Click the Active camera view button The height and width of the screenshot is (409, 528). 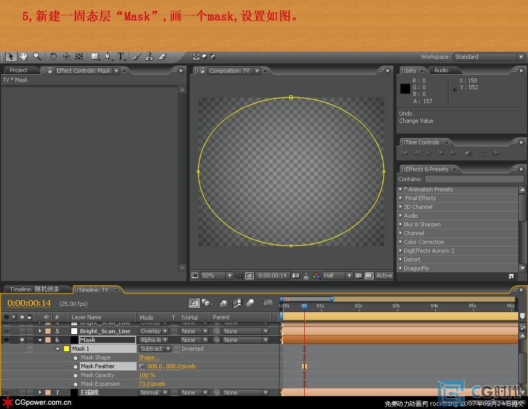(384, 275)
